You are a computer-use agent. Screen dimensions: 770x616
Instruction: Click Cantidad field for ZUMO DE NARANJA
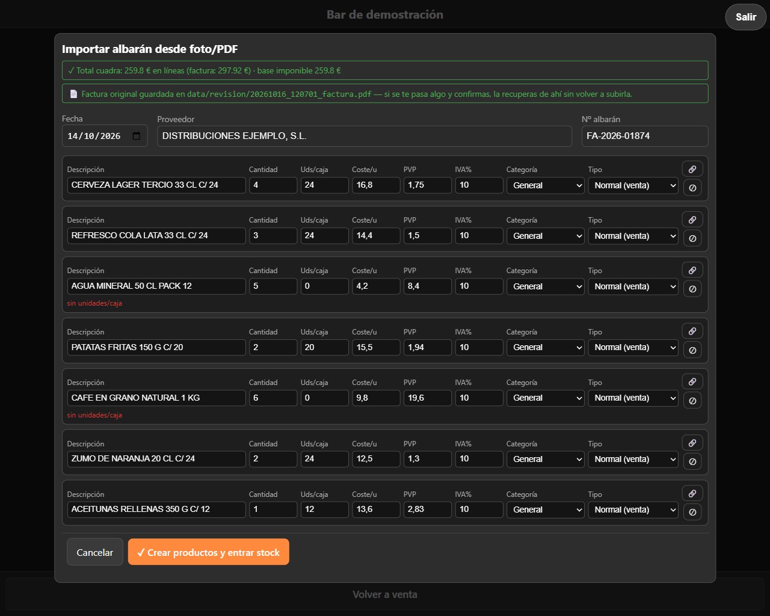(273, 459)
